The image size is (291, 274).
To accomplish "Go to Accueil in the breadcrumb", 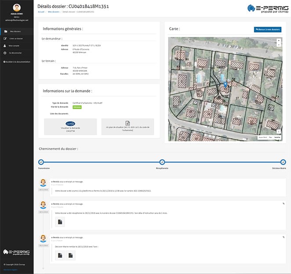I will tap(41, 12).
